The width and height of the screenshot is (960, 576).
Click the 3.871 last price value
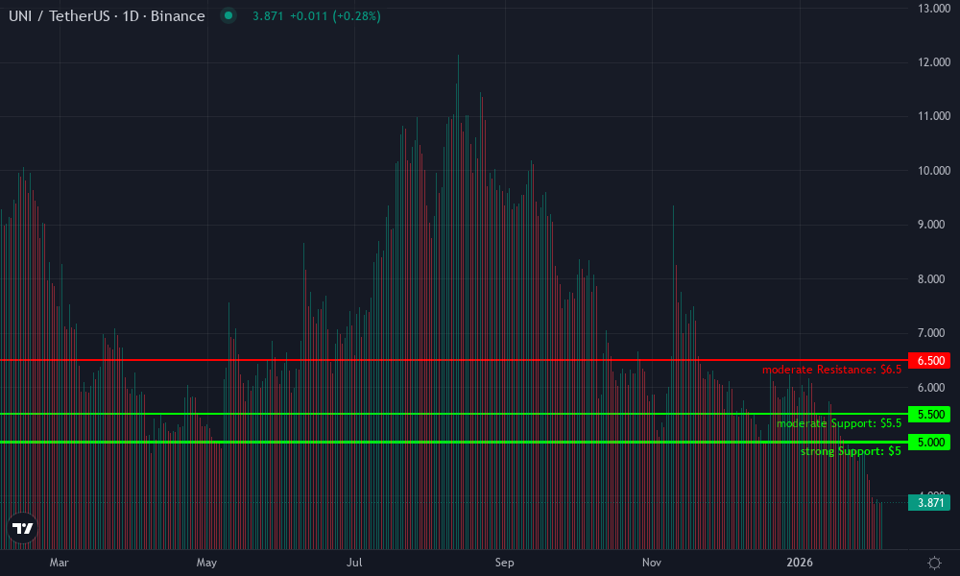[268, 16]
